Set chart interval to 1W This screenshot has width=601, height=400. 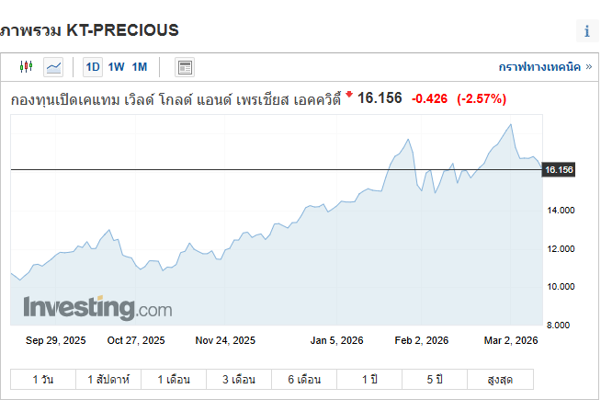(x=117, y=67)
